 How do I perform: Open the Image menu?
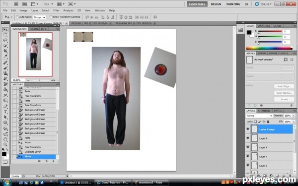click(23, 10)
